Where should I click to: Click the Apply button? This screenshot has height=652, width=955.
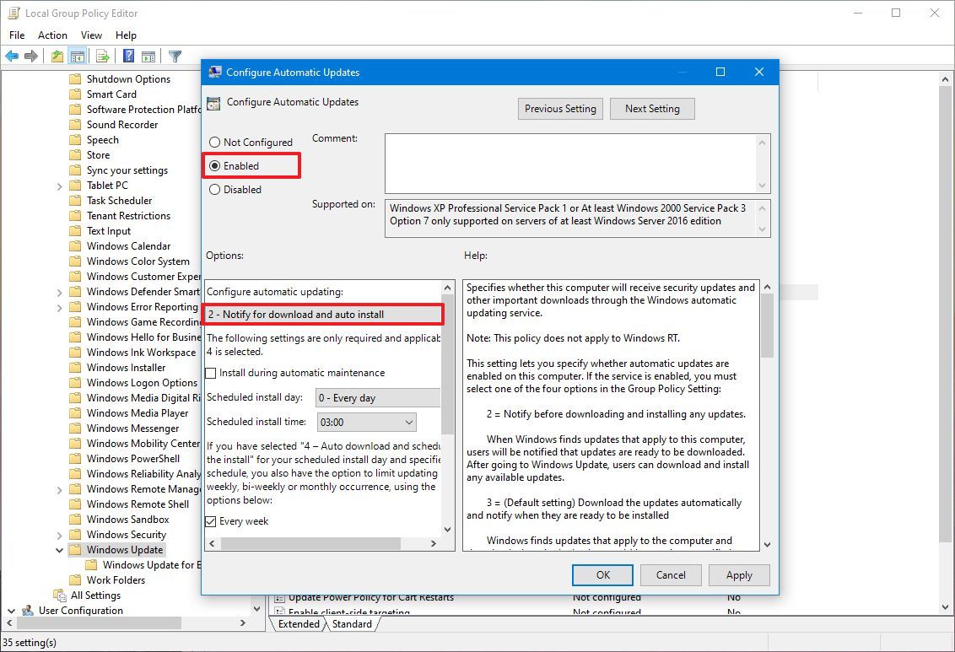coord(739,574)
